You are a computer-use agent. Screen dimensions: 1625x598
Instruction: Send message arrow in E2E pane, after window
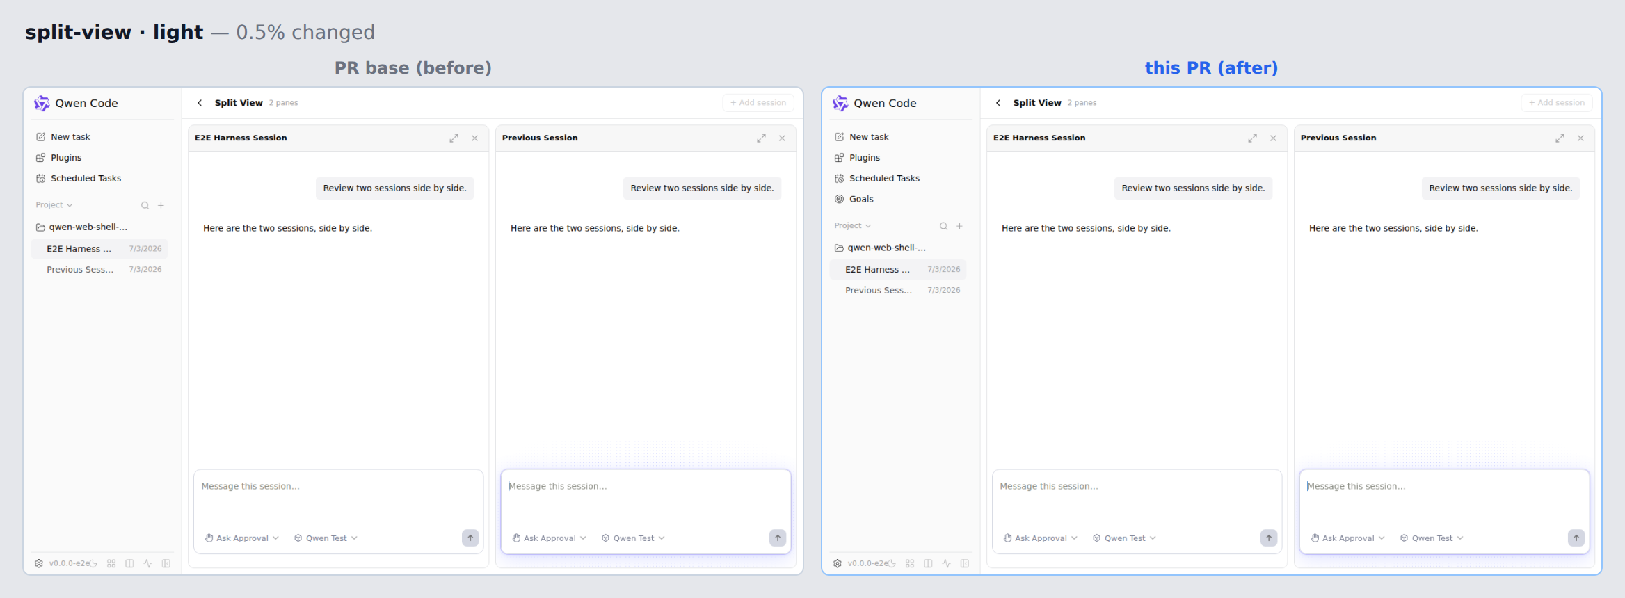tap(1269, 538)
